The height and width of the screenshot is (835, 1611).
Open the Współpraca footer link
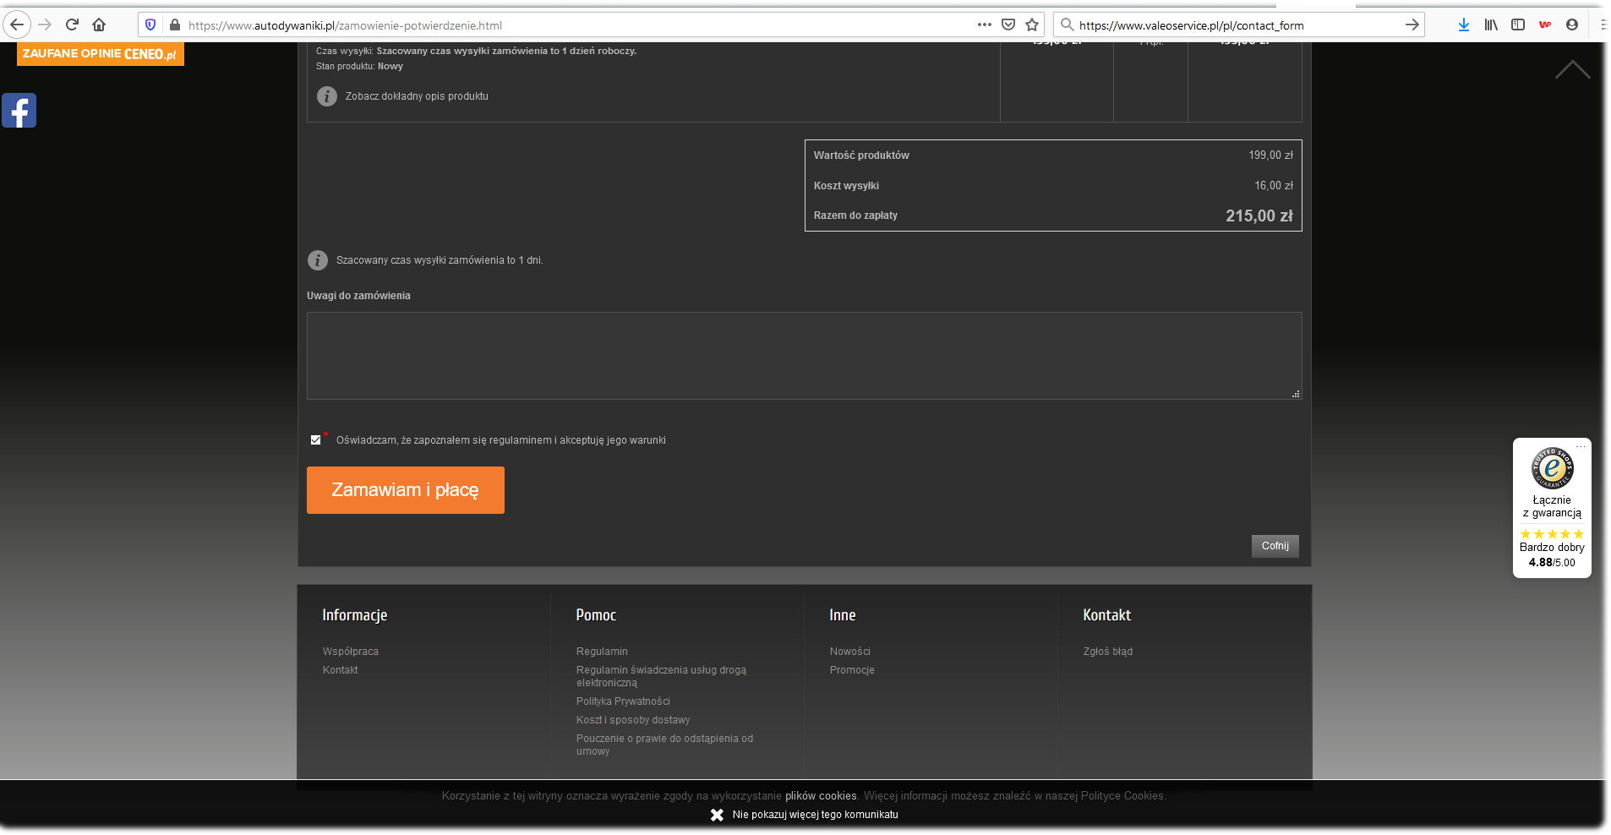(351, 652)
